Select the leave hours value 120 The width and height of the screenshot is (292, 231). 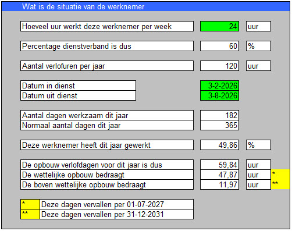(219, 66)
